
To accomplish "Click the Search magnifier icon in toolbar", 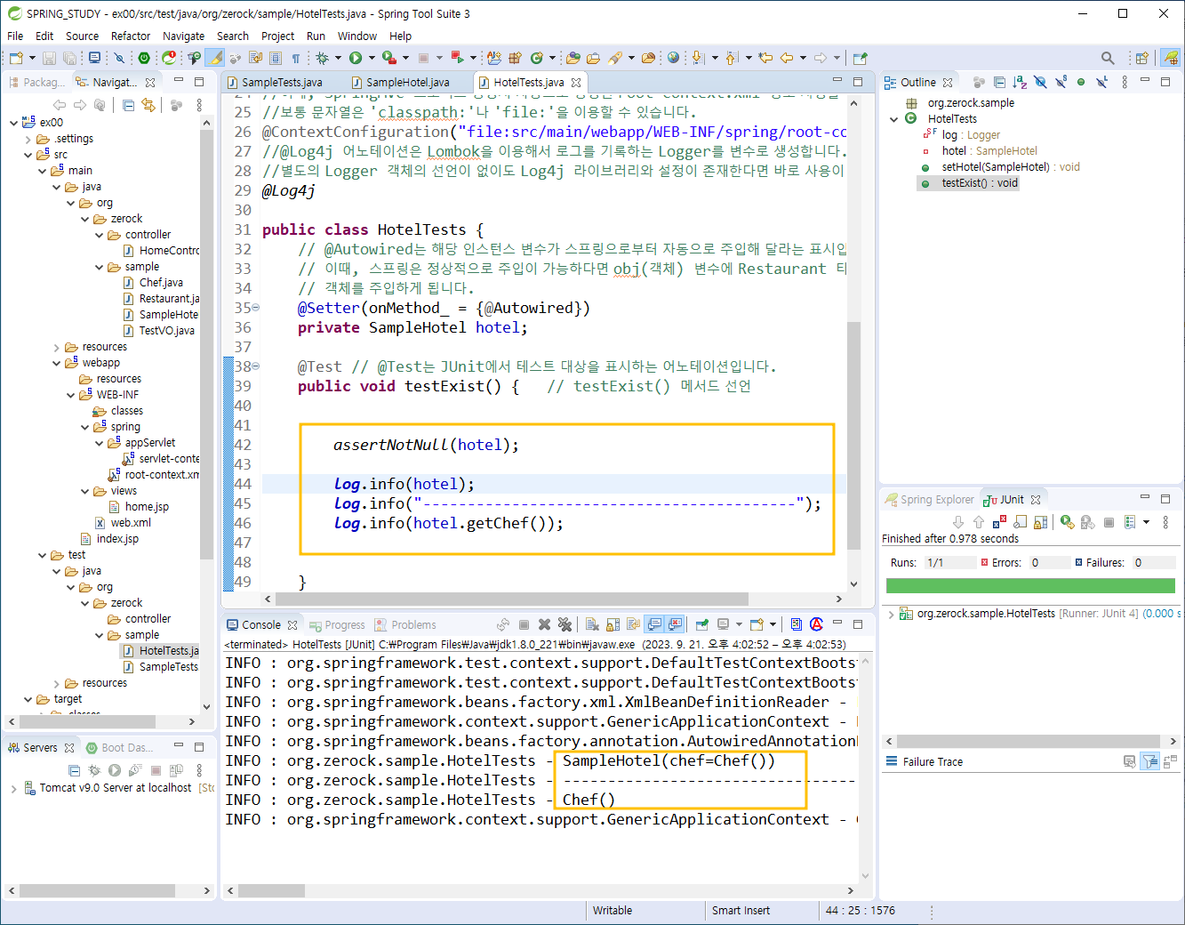I will click(x=1108, y=58).
